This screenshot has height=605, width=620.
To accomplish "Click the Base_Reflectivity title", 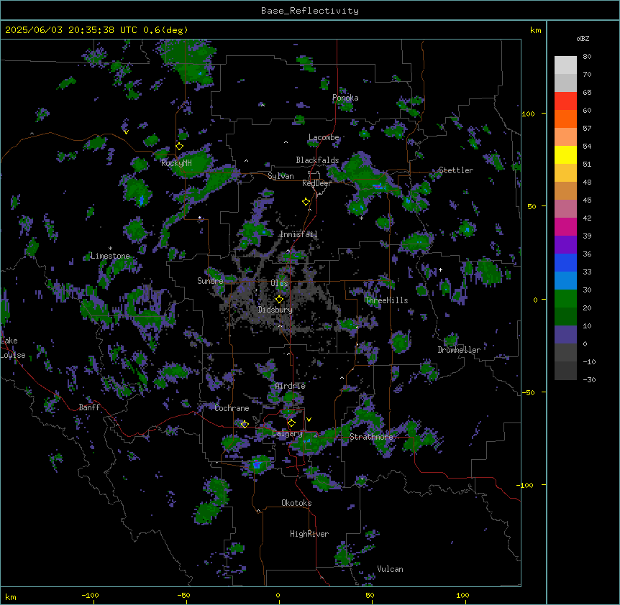I will [310, 11].
